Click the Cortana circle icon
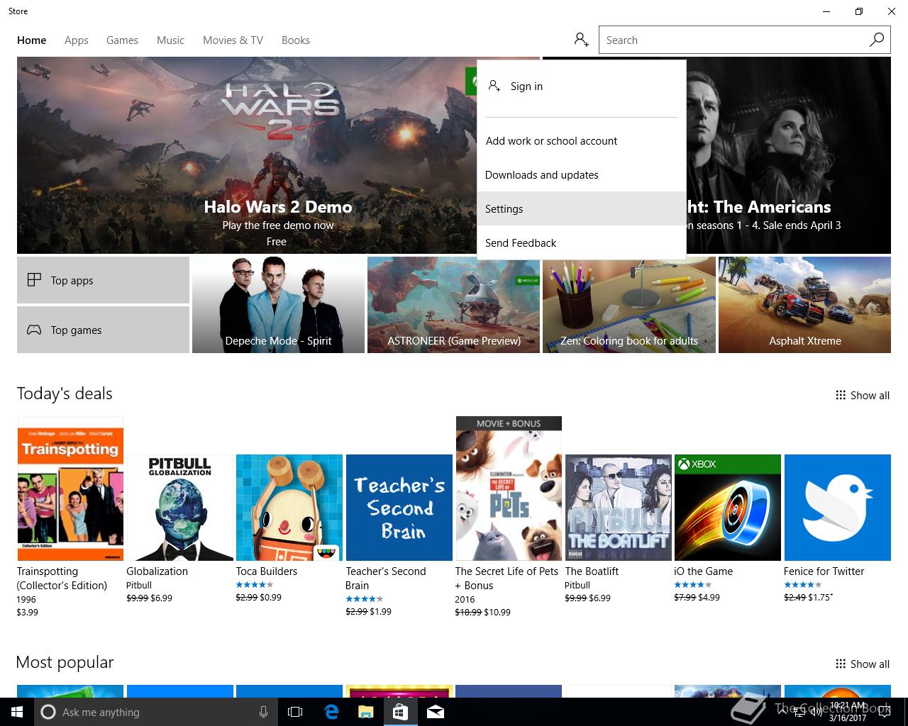This screenshot has height=726, width=908. (x=48, y=712)
